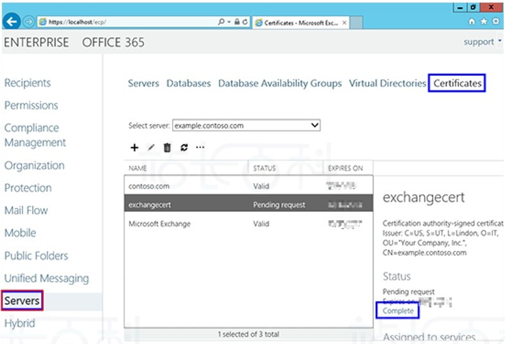The image size is (505, 344).
Task: Open address bar search options arrow
Action: (229, 22)
